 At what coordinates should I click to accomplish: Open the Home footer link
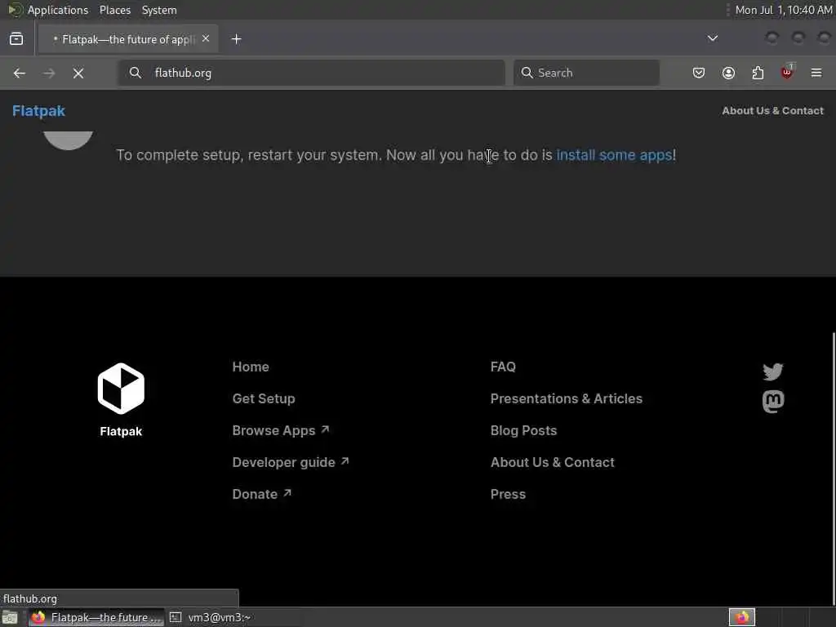(x=251, y=367)
